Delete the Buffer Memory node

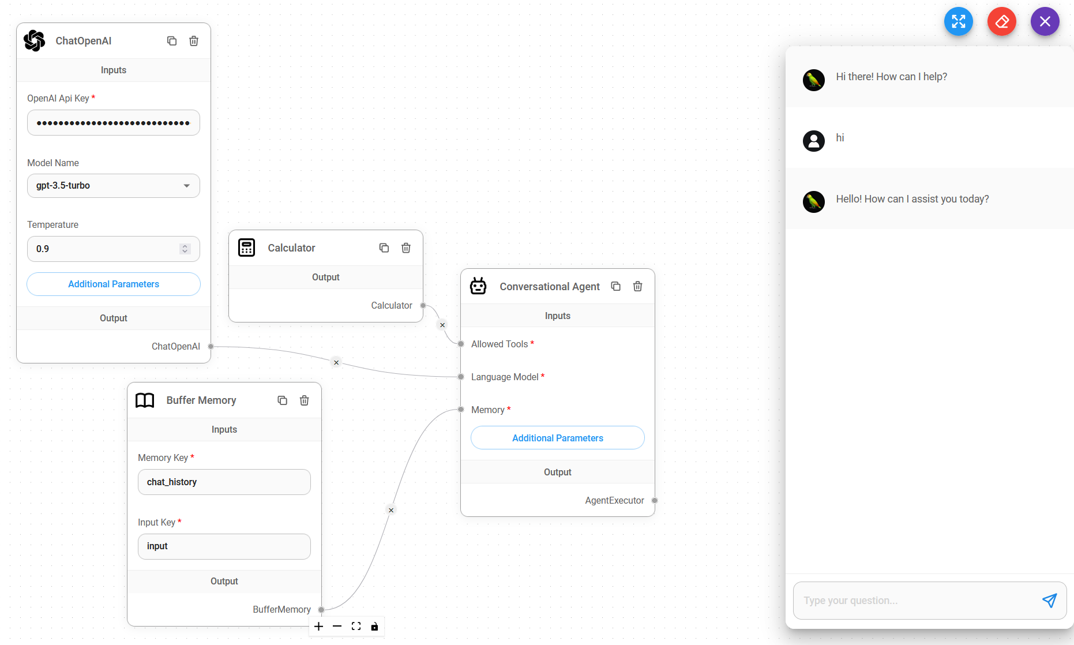coord(304,400)
